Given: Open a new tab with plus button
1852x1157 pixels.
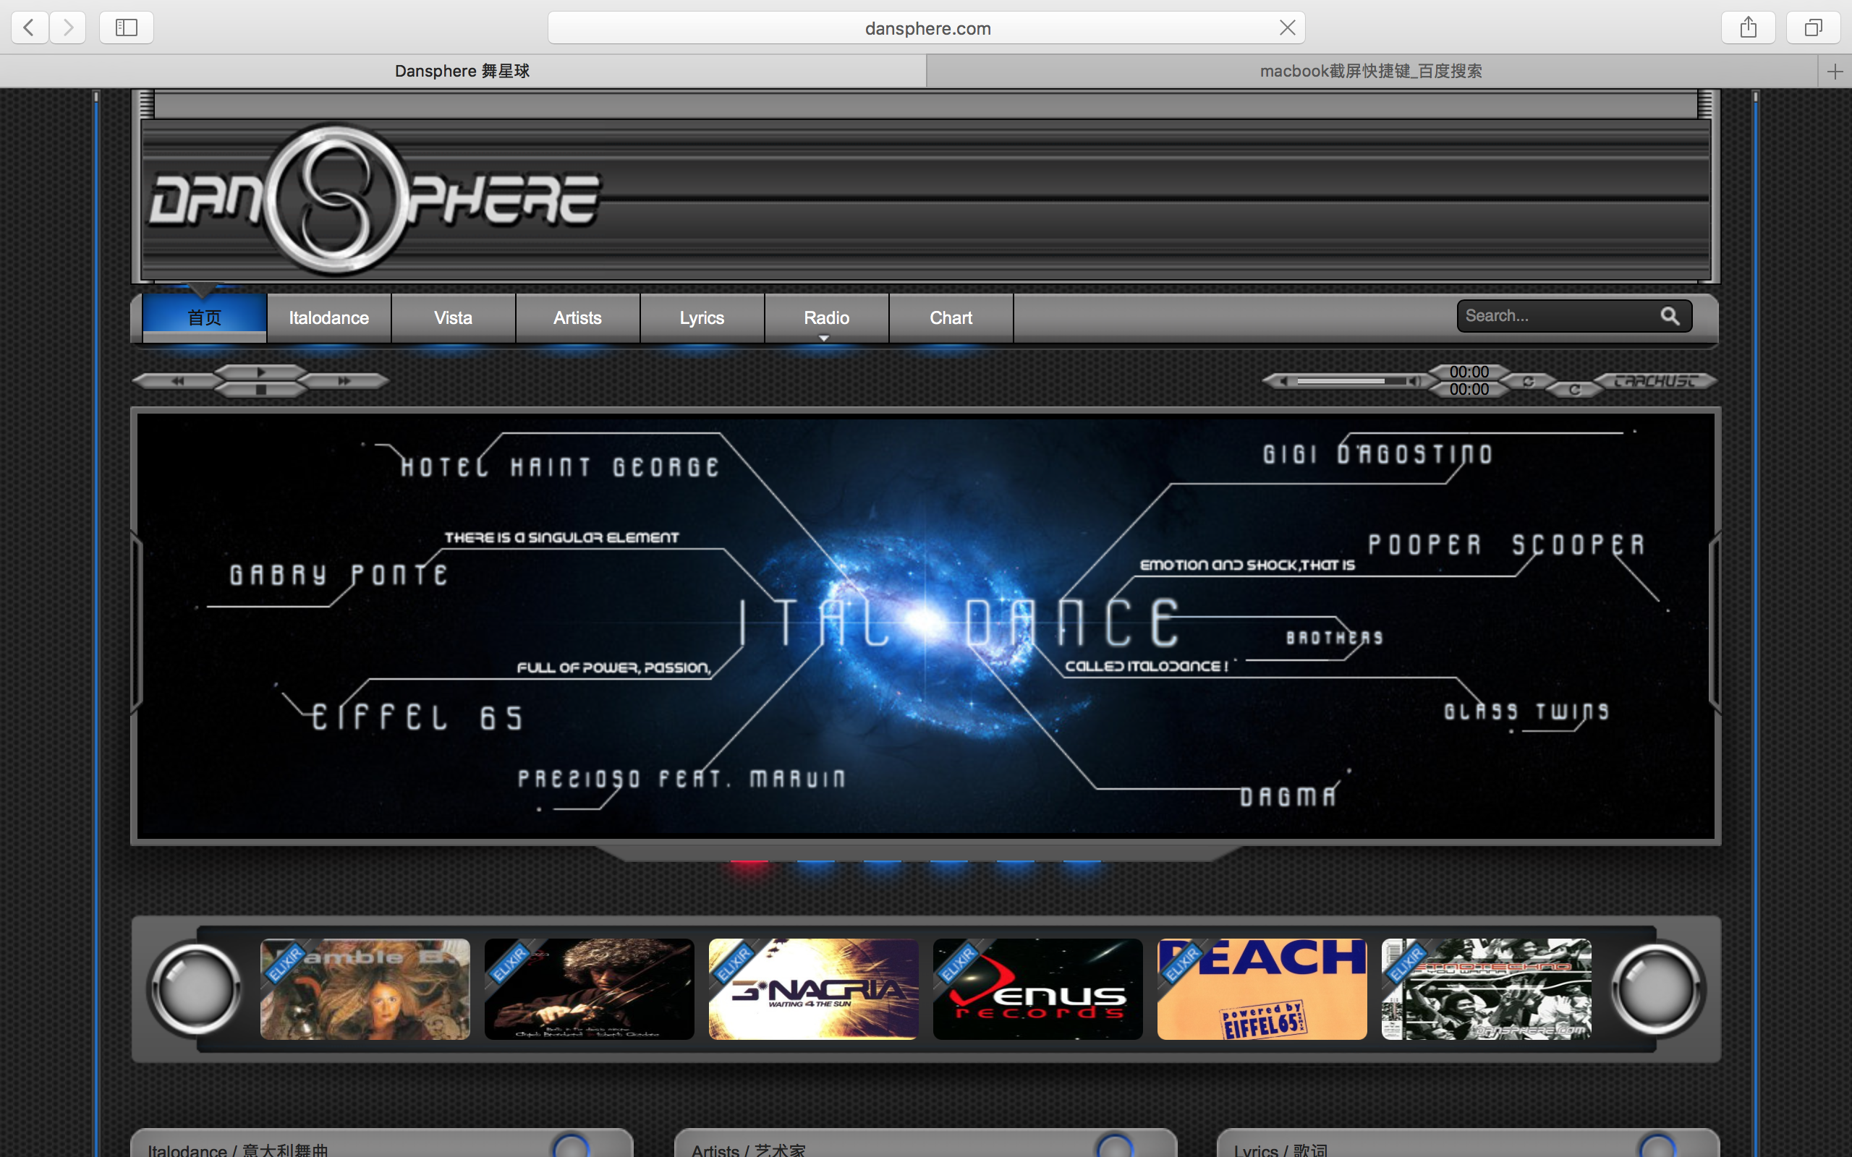Looking at the screenshot, I should 1835,71.
